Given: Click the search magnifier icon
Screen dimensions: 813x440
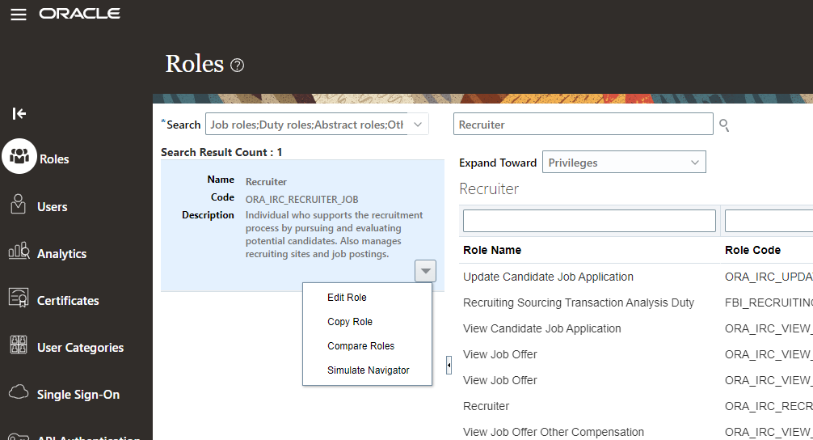Looking at the screenshot, I should pyautogui.click(x=724, y=125).
